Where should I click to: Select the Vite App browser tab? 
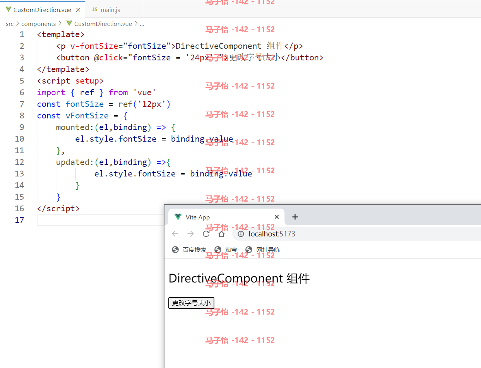(x=226, y=217)
